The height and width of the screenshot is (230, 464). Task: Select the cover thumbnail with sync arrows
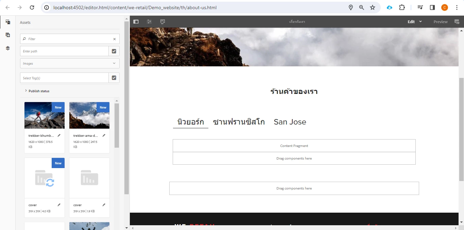tap(45, 178)
